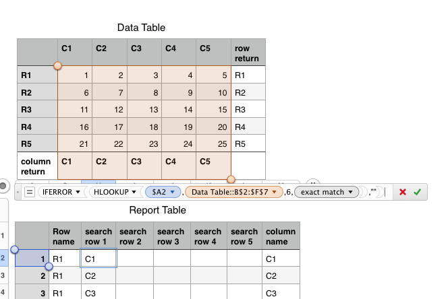
Task: Click orange range handle at top-left of selection
Action: point(58,65)
